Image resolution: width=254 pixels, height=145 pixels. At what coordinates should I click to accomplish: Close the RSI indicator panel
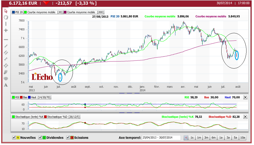click(x=245, y=97)
